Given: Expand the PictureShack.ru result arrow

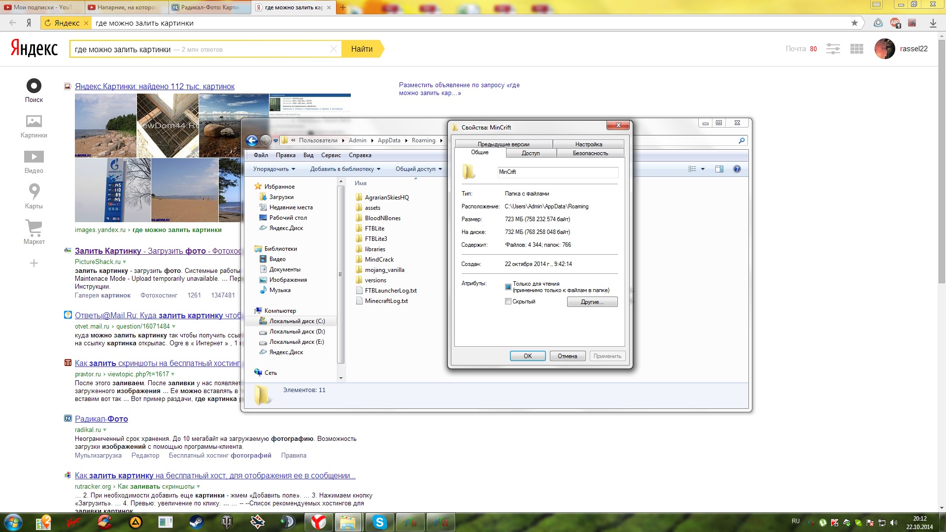Looking at the screenshot, I should (x=124, y=262).
